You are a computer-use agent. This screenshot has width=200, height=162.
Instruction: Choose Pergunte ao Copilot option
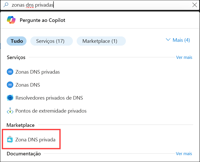coord(42,20)
